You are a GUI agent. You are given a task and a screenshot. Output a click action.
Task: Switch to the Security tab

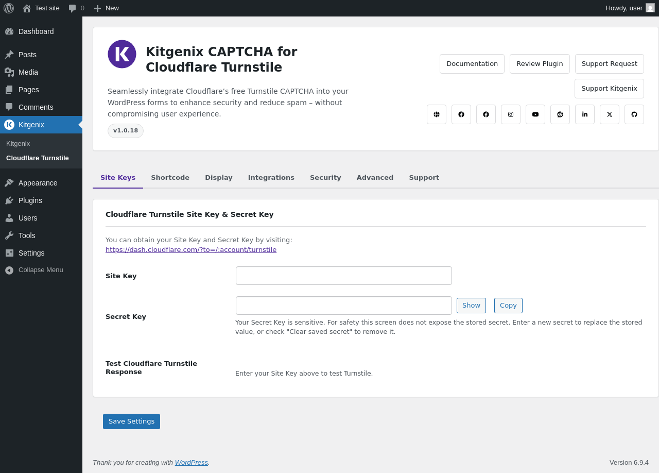click(325, 178)
